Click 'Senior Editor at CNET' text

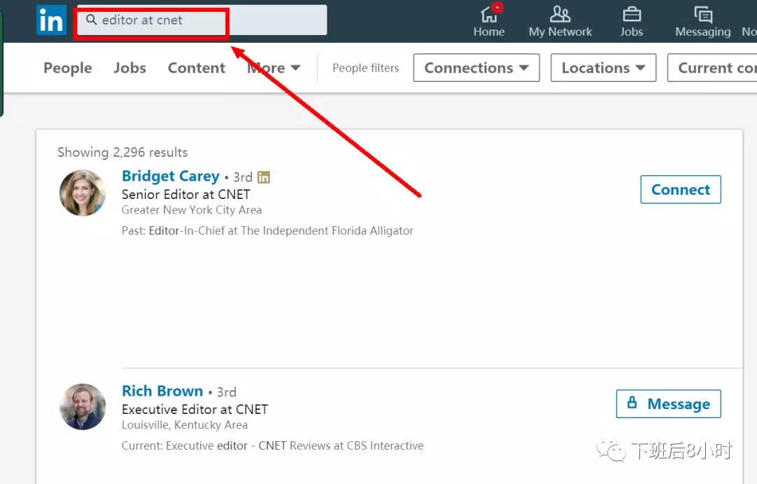tap(186, 195)
